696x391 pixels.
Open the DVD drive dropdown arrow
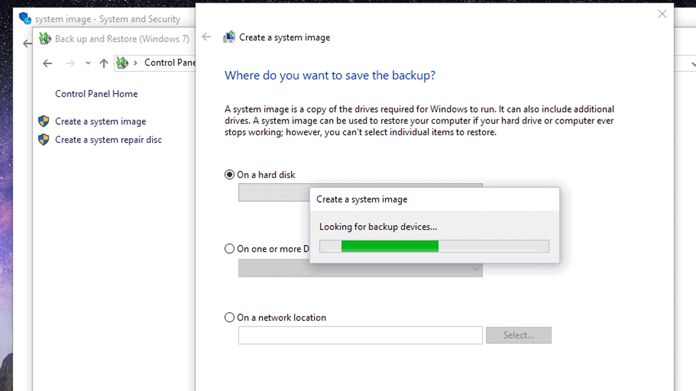(476, 268)
